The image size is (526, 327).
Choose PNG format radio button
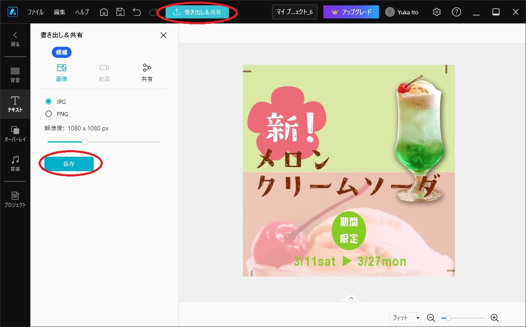click(x=48, y=114)
